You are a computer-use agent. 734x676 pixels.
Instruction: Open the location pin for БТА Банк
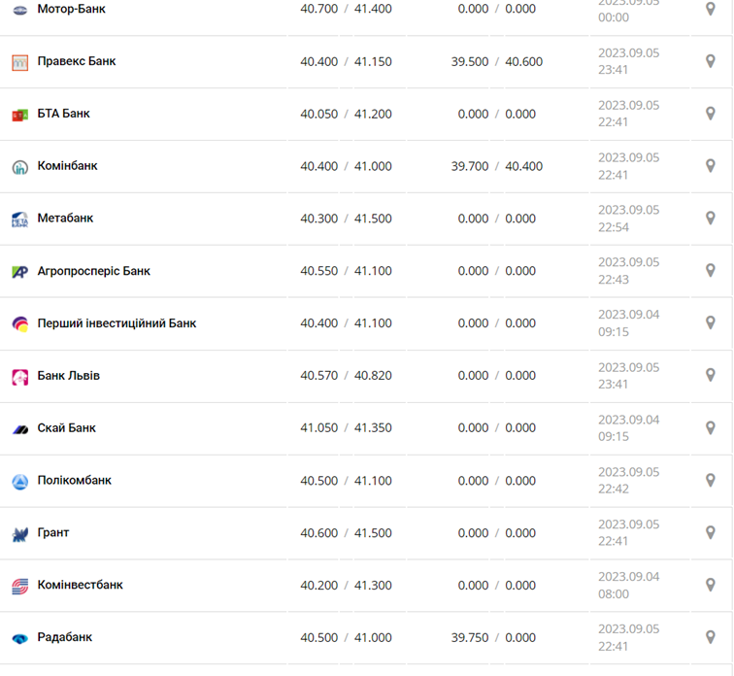point(710,114)
